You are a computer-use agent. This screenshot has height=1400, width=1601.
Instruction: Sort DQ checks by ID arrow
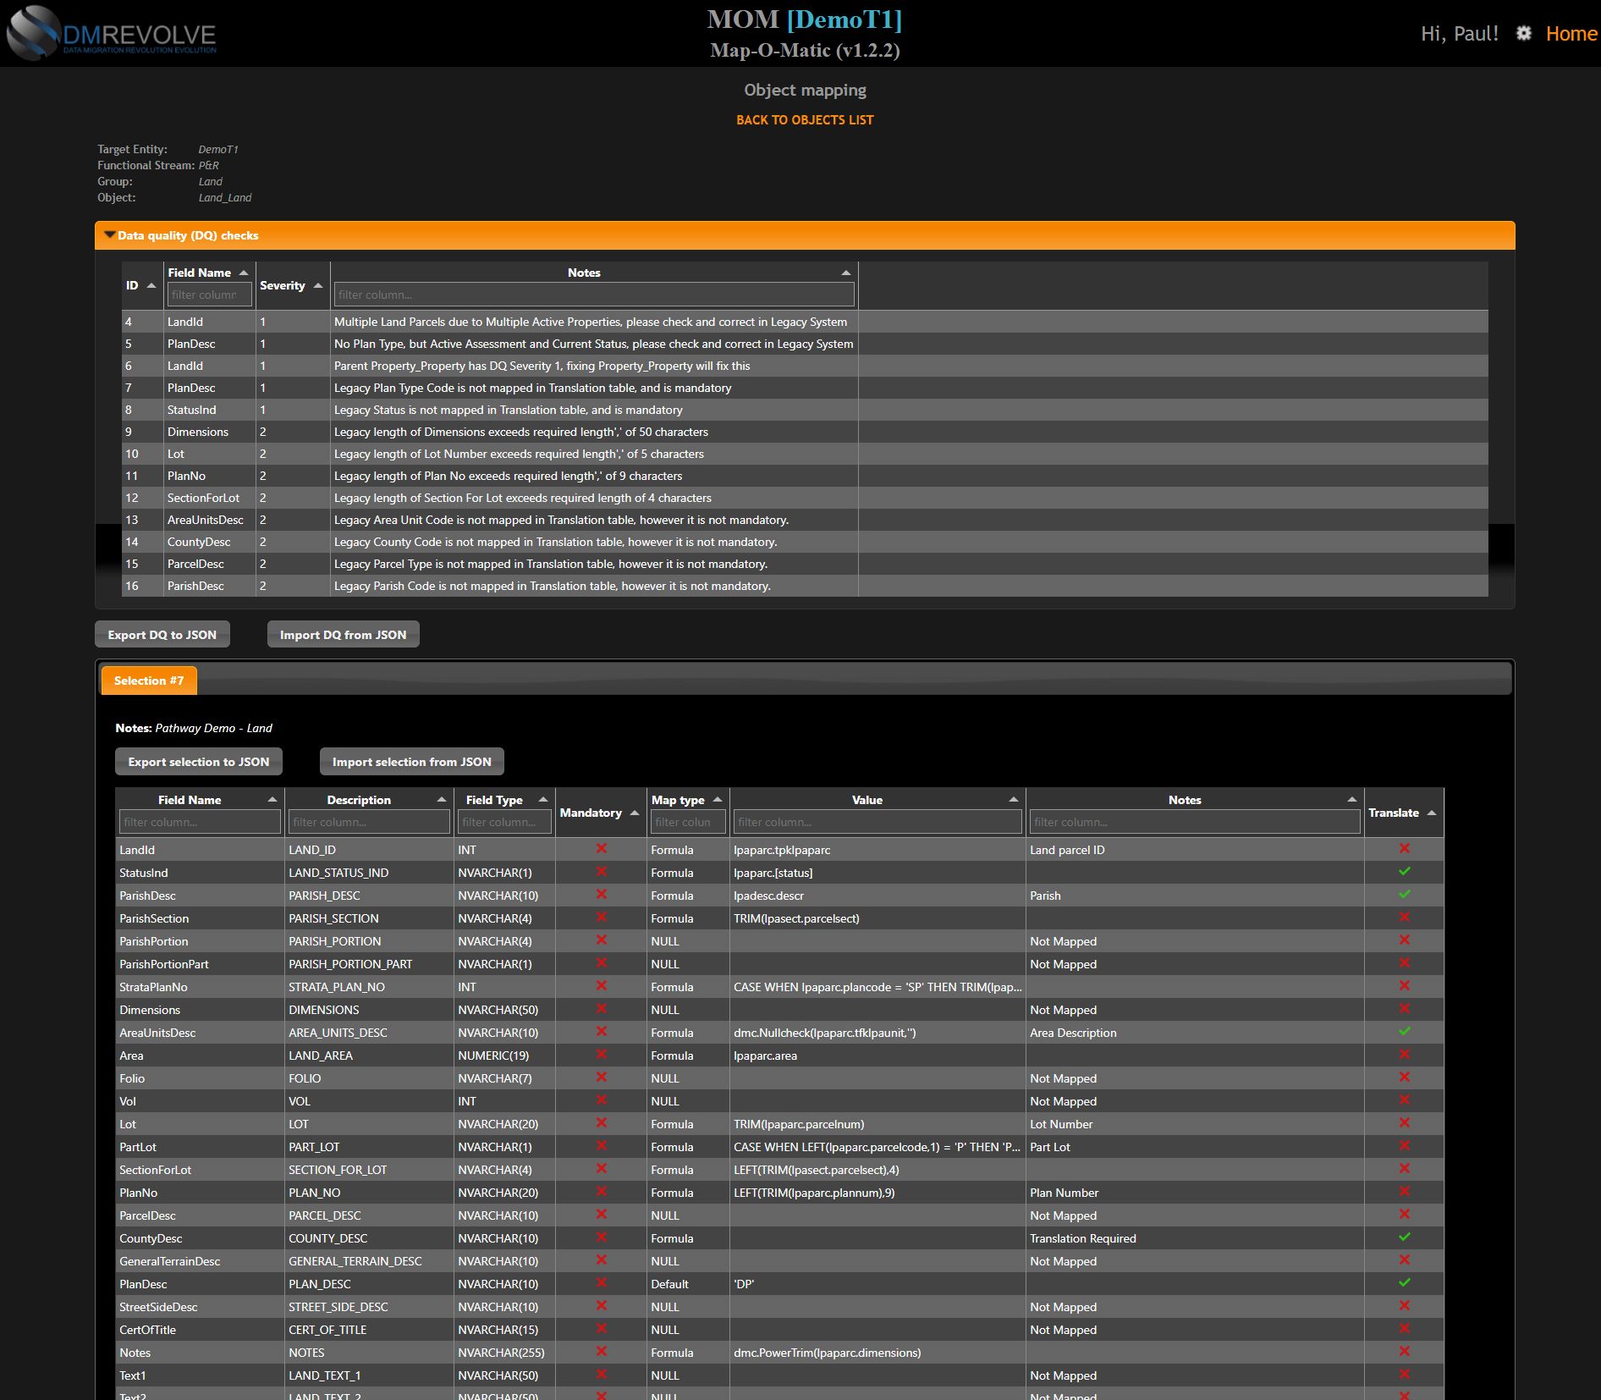click(151, 286)
